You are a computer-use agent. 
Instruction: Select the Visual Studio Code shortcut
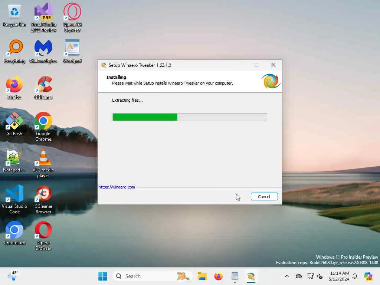pyautogui.click(x=14, y=199)
